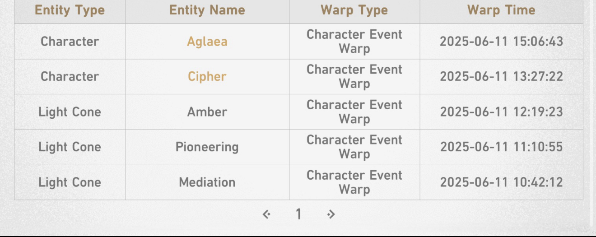Select the 11:10:55 warp time cell
This screenshot has height=237, width=596.
point(502,147)
